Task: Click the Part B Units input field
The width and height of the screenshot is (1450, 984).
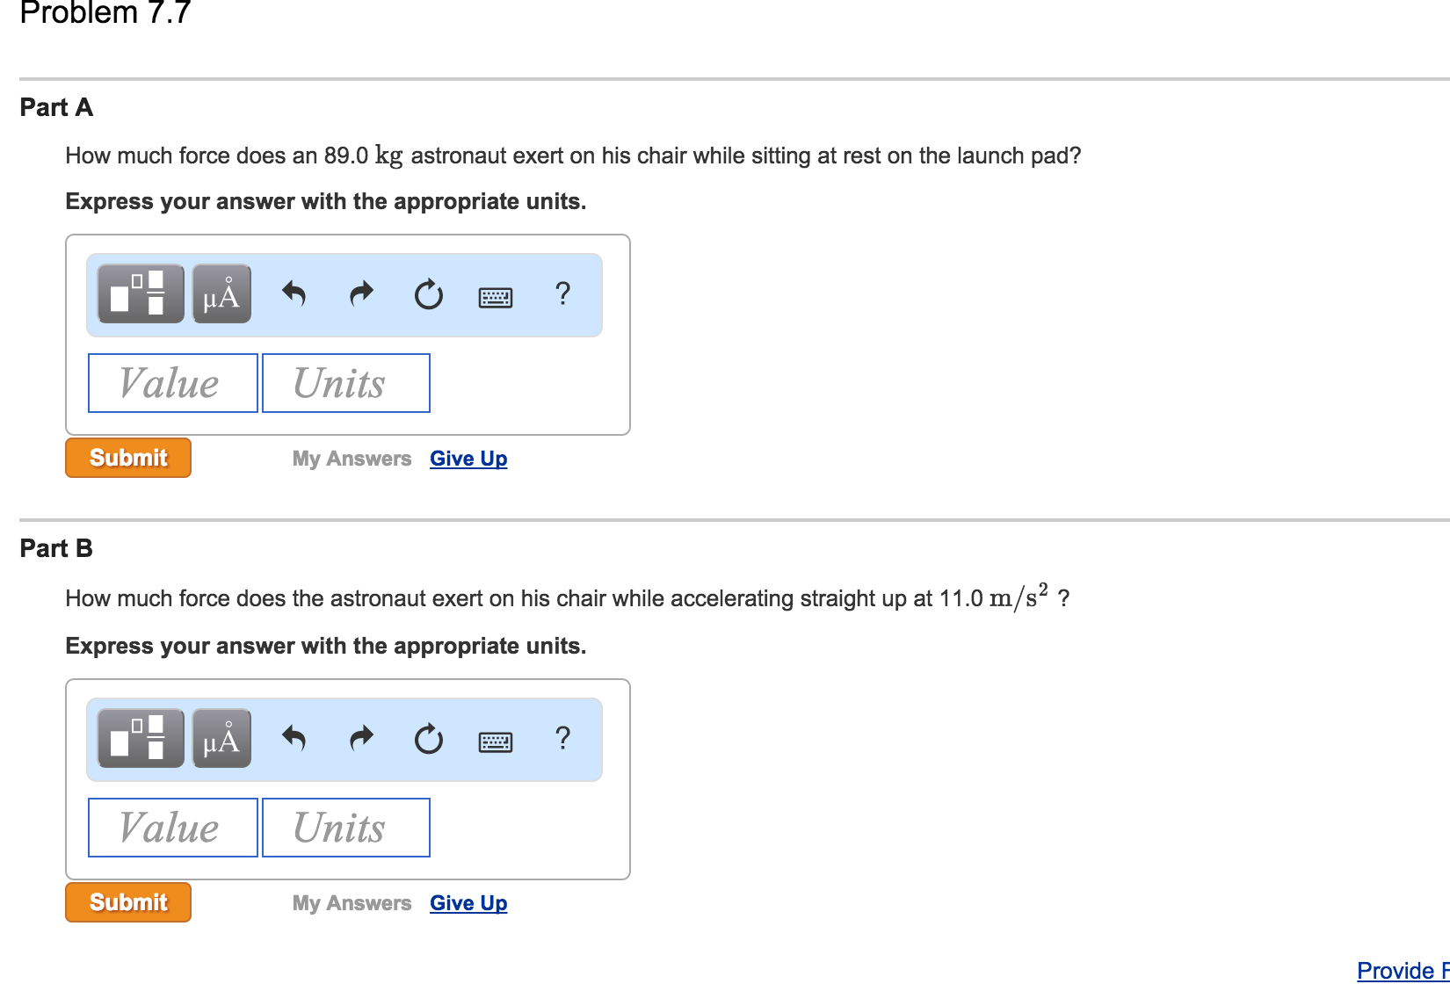Action: (346, 828)
